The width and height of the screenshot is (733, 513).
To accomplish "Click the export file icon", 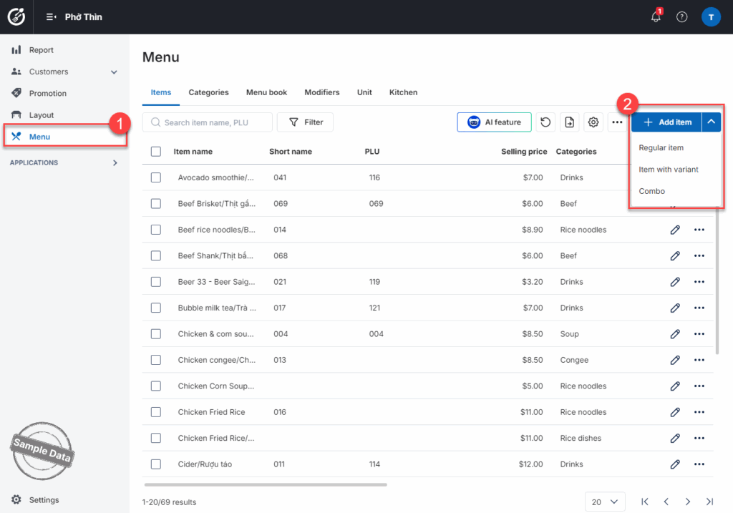I will click(569, 122).
